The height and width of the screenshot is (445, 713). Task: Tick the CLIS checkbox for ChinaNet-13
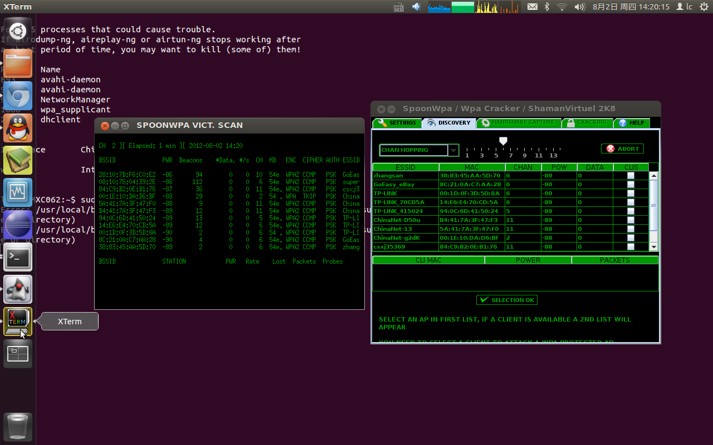point(631,229)
